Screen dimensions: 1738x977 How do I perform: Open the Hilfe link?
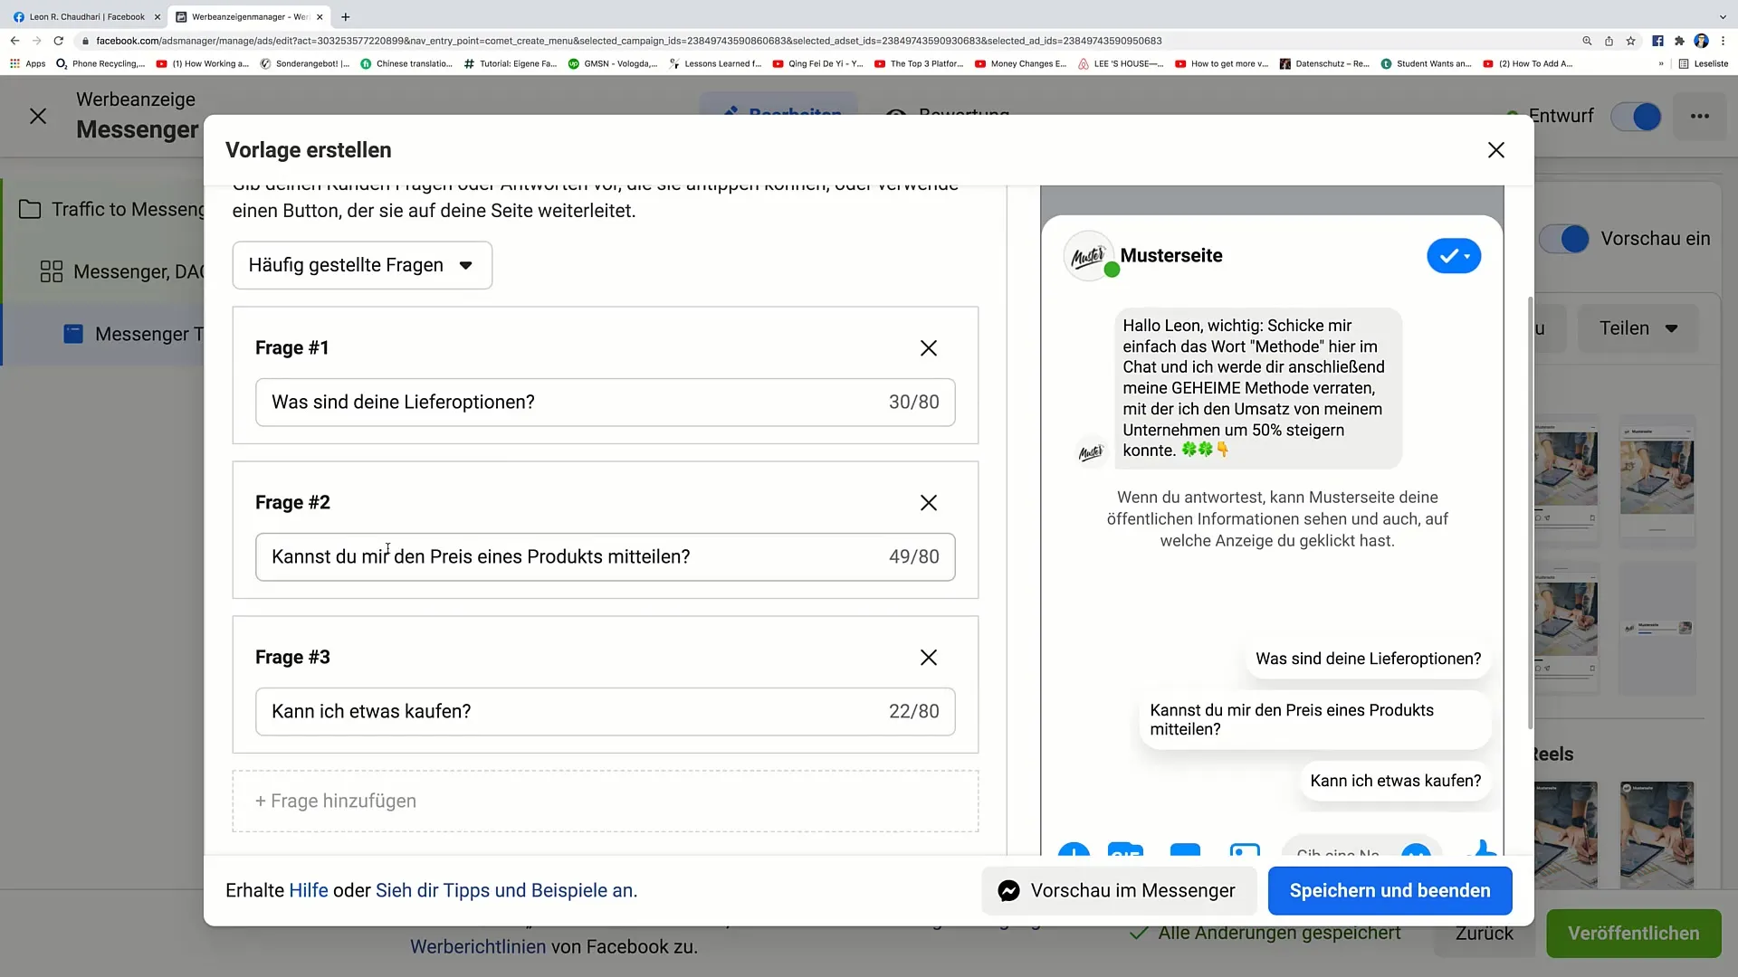pyautogui.click(x=309, y=891)
